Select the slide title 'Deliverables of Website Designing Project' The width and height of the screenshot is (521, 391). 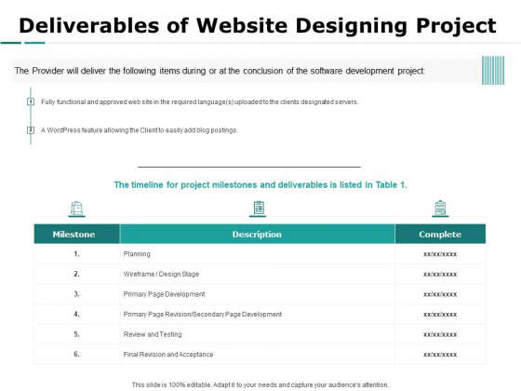(258, 26)
